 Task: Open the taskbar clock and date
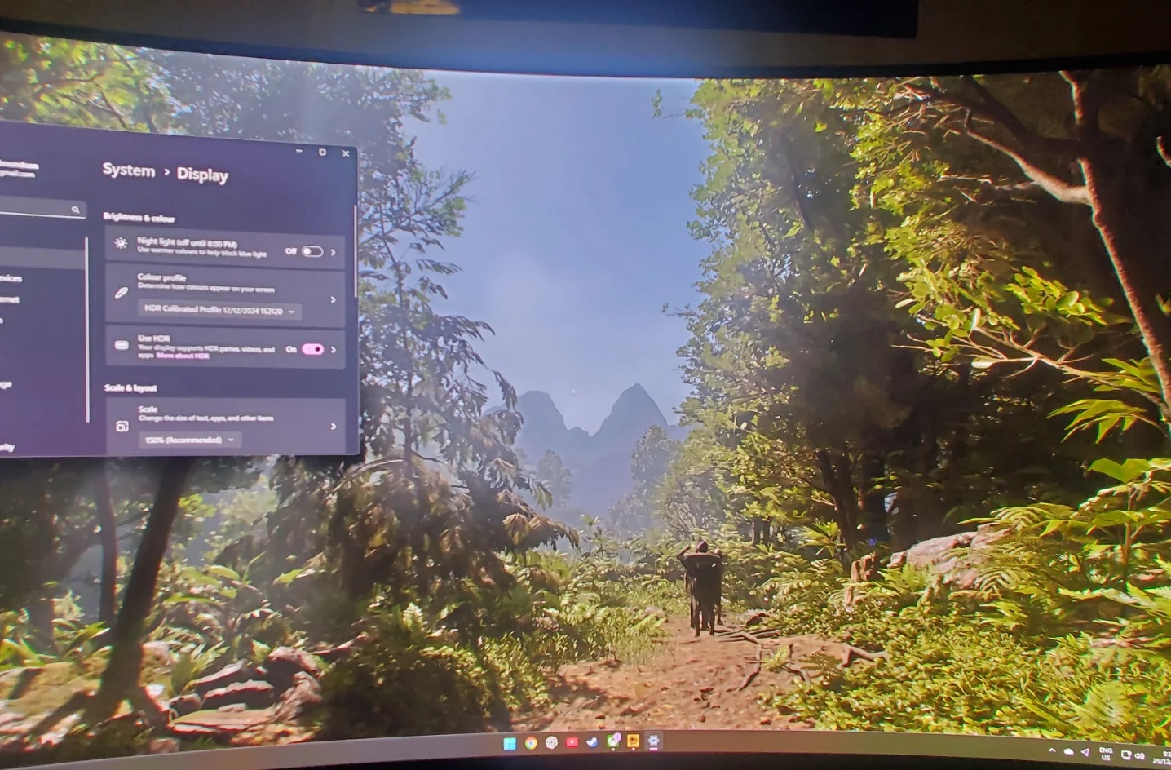[1160, 757]
